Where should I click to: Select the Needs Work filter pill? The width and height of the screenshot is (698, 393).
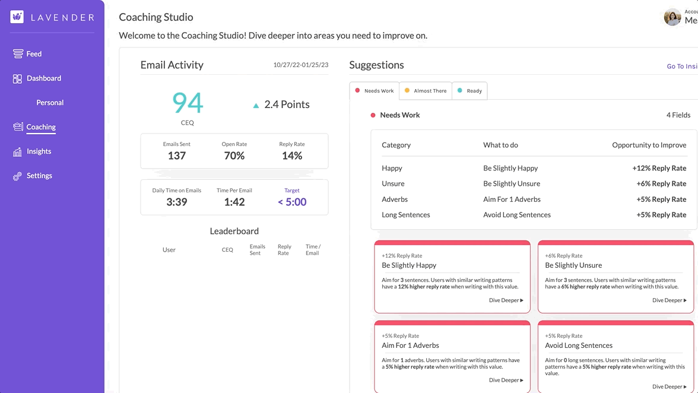pos(374,90)
